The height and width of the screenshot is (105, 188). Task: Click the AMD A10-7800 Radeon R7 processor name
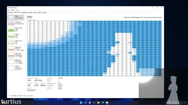pos(142,17)
